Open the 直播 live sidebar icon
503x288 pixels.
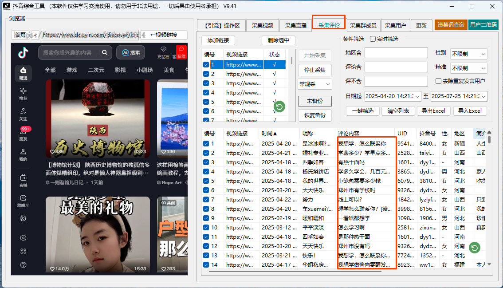(x=23, y=181)
